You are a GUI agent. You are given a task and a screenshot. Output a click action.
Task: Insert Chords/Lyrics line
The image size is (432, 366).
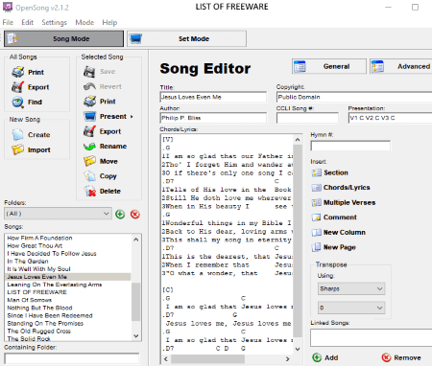tap(341, 188)
